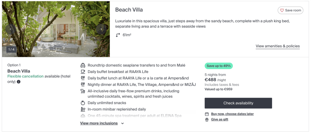This screenshot has height=132, width=311.
Task: Click the breakfast cup icon
Action: 83,72
